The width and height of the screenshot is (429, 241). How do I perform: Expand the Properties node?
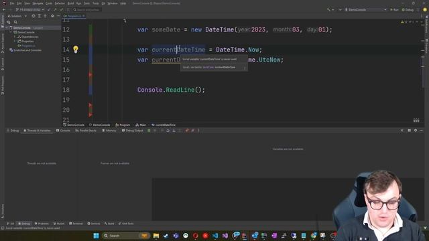click(15, 42)
